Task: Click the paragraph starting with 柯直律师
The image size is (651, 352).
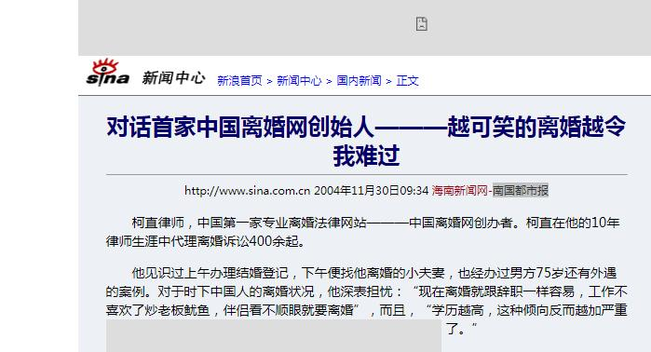Action: click(x=366, y=232)
